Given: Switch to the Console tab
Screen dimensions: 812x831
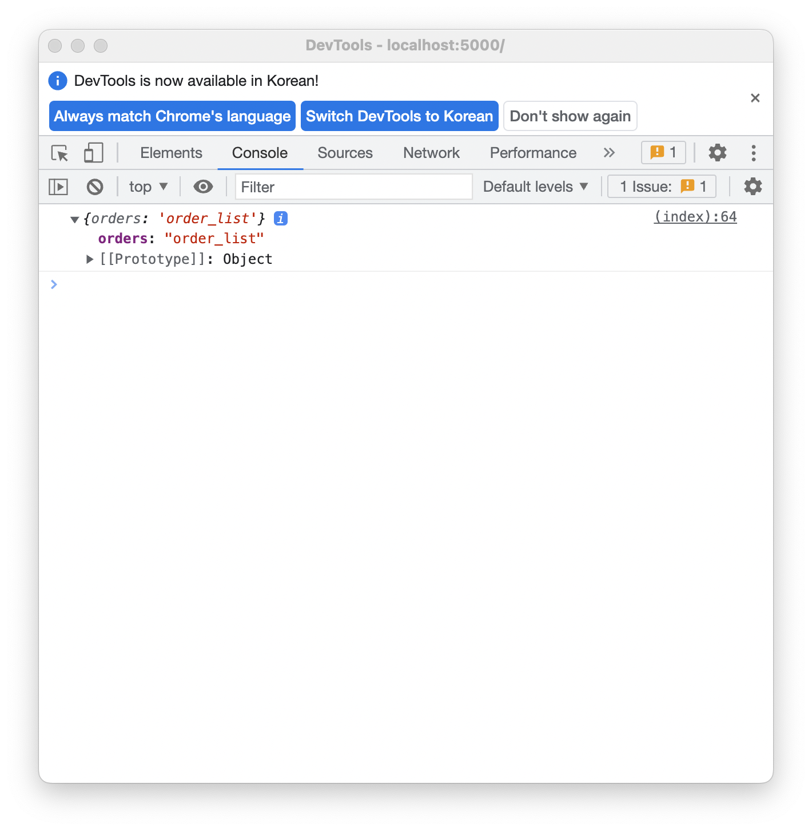Looking at the screenshot, I should pyautogui.click(x=260, y=153).
